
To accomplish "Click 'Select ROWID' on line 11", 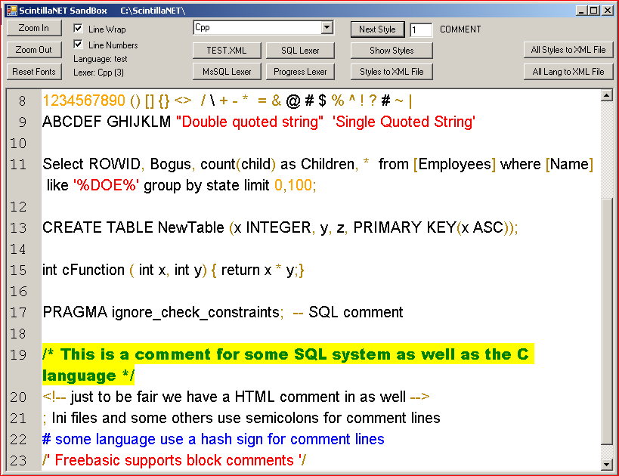I will (x=91, y=164).
